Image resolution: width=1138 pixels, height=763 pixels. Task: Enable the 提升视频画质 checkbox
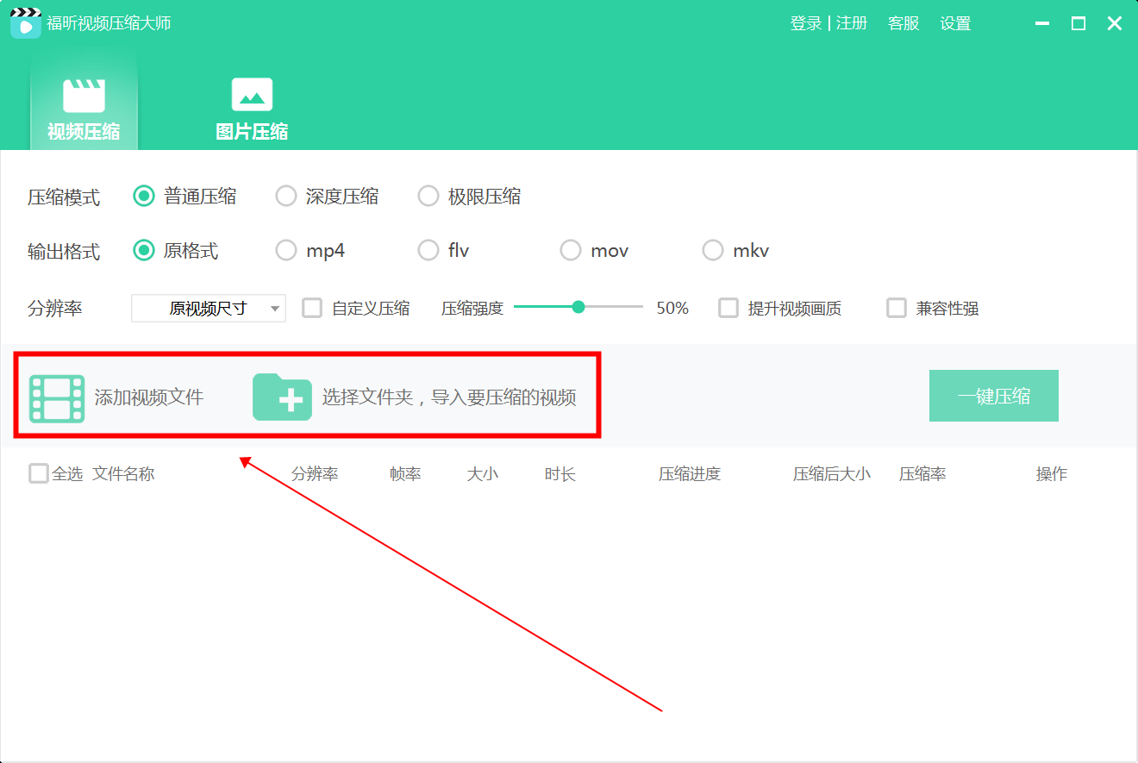tap(728, 308)
